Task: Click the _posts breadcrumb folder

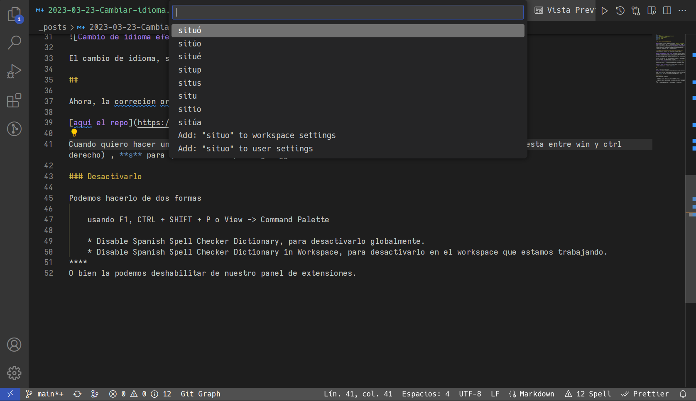Action: (52, 27)
